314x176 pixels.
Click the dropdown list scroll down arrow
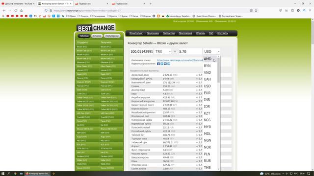pyautogui.click(x=218, y=169)
